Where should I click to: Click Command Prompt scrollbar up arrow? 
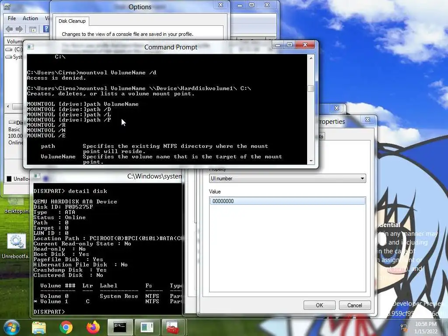point(311,58)
